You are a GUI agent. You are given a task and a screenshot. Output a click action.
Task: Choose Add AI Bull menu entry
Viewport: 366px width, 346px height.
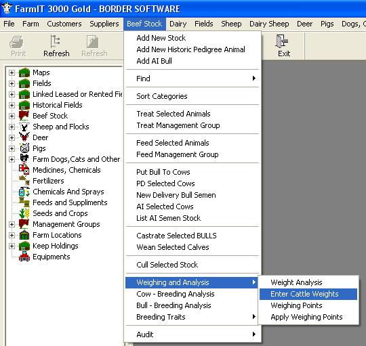click(x=192, y=61)
